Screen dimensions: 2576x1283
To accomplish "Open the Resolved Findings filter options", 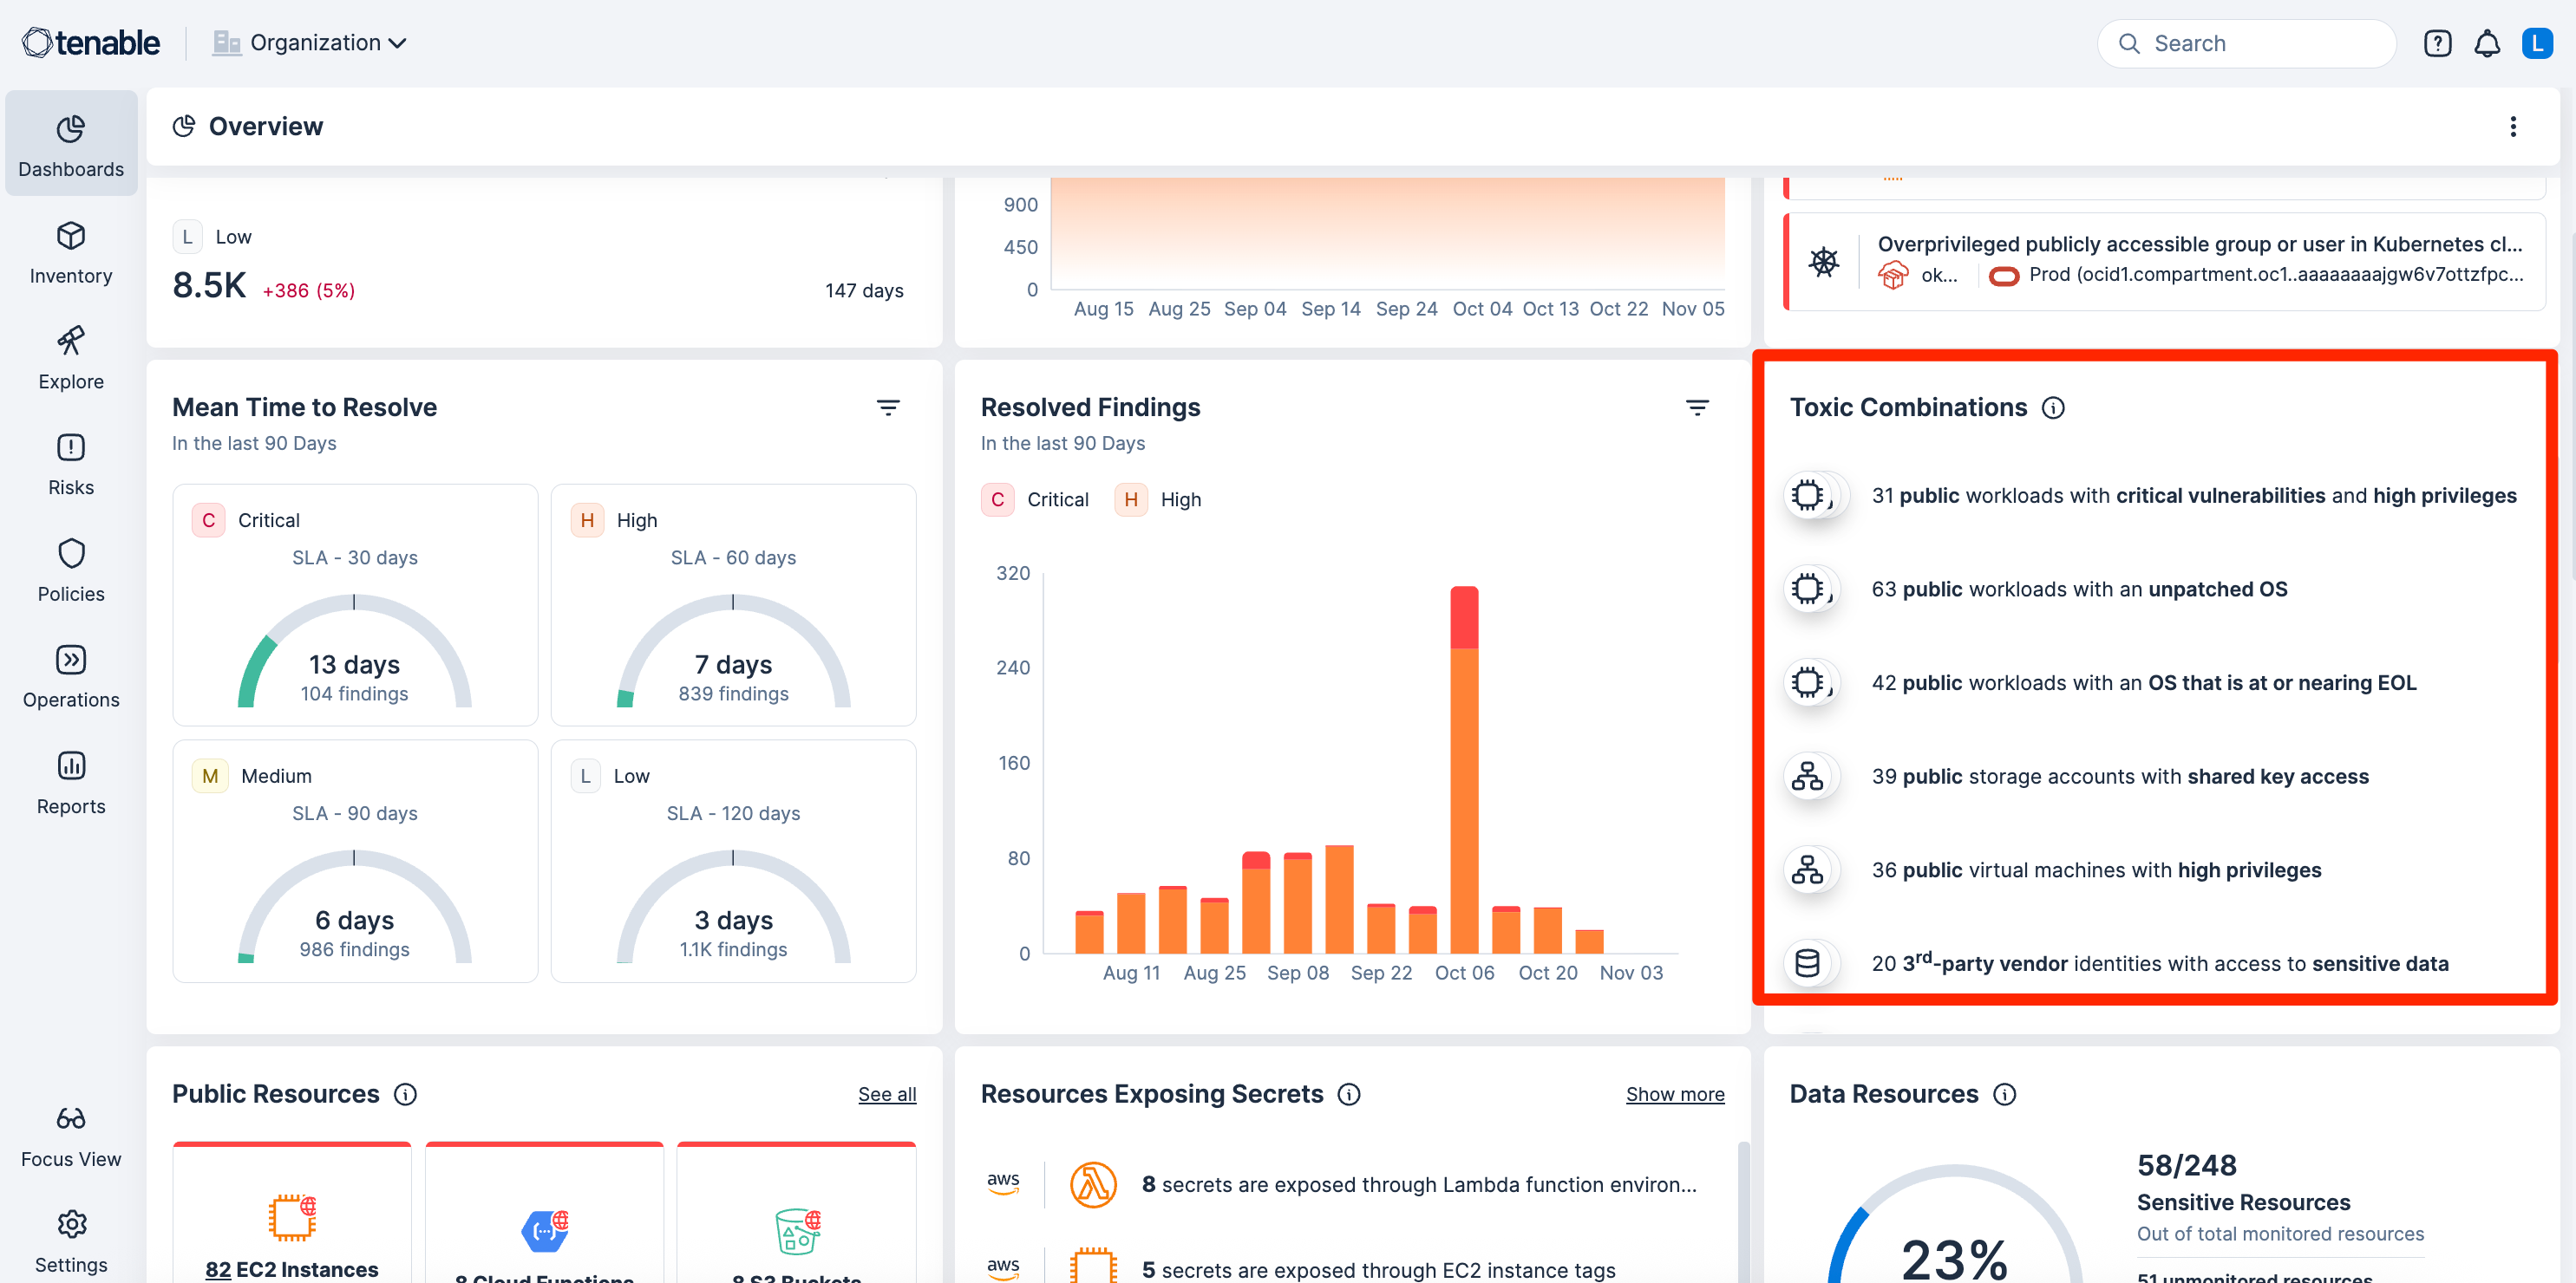I will (1697, 407).
